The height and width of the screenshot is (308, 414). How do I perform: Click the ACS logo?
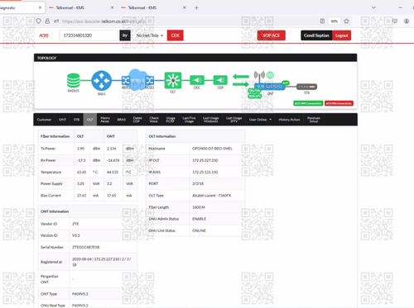44,36
